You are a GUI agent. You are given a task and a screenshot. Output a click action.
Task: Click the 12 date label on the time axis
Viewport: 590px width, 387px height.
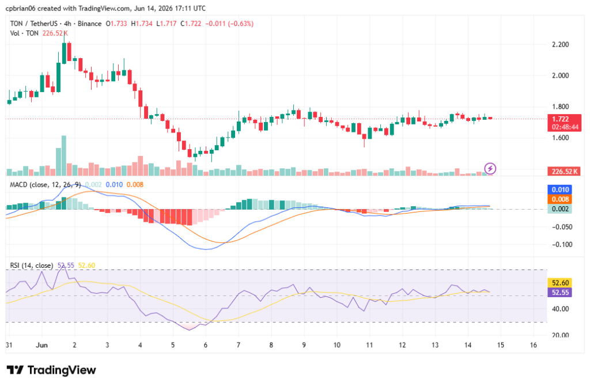tap(402, 346)
